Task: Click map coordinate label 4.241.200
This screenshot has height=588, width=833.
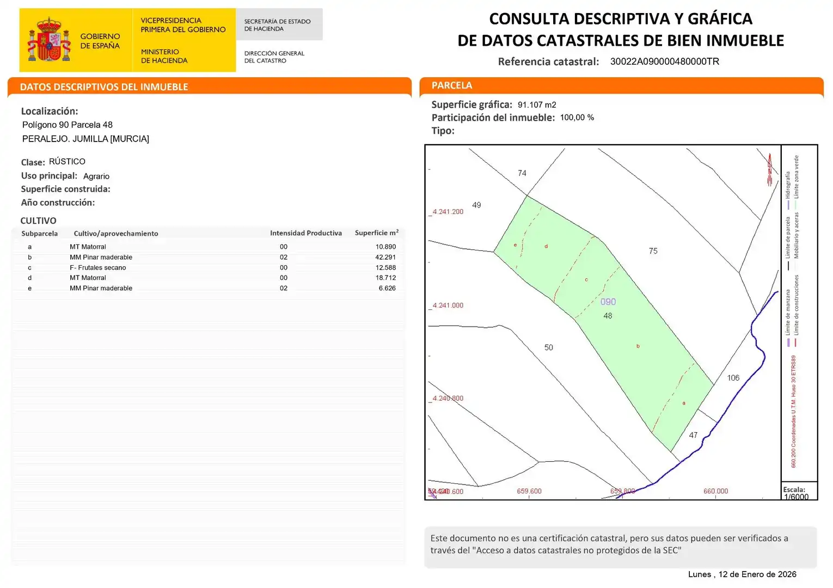Action: pos(448,212)
